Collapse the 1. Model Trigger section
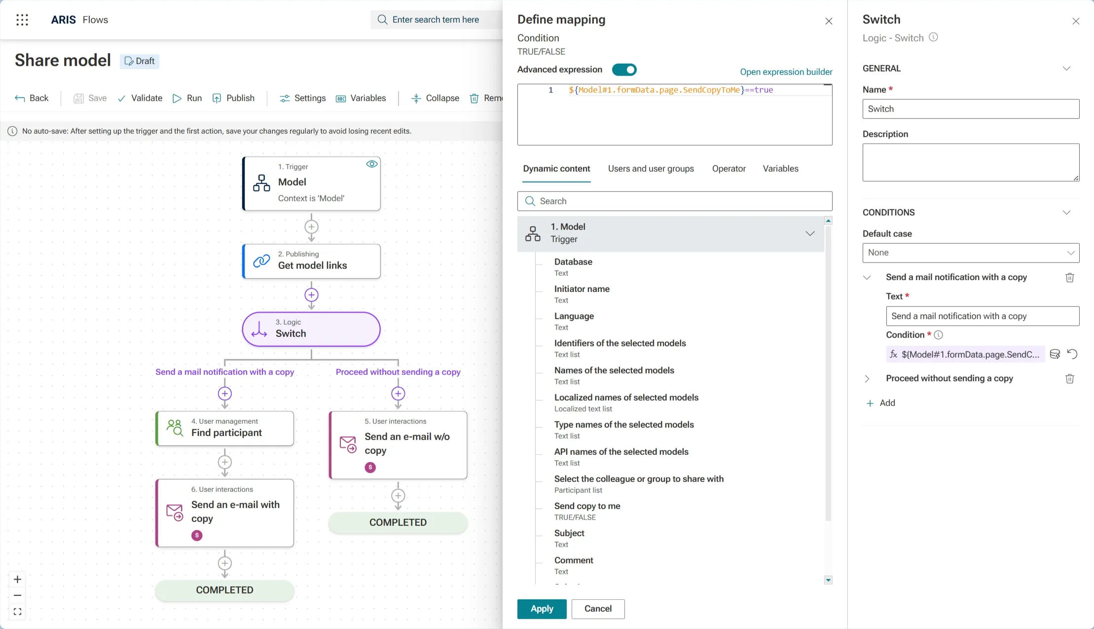Viewport: 1094px width, 629px height. (x=810, y=233)
